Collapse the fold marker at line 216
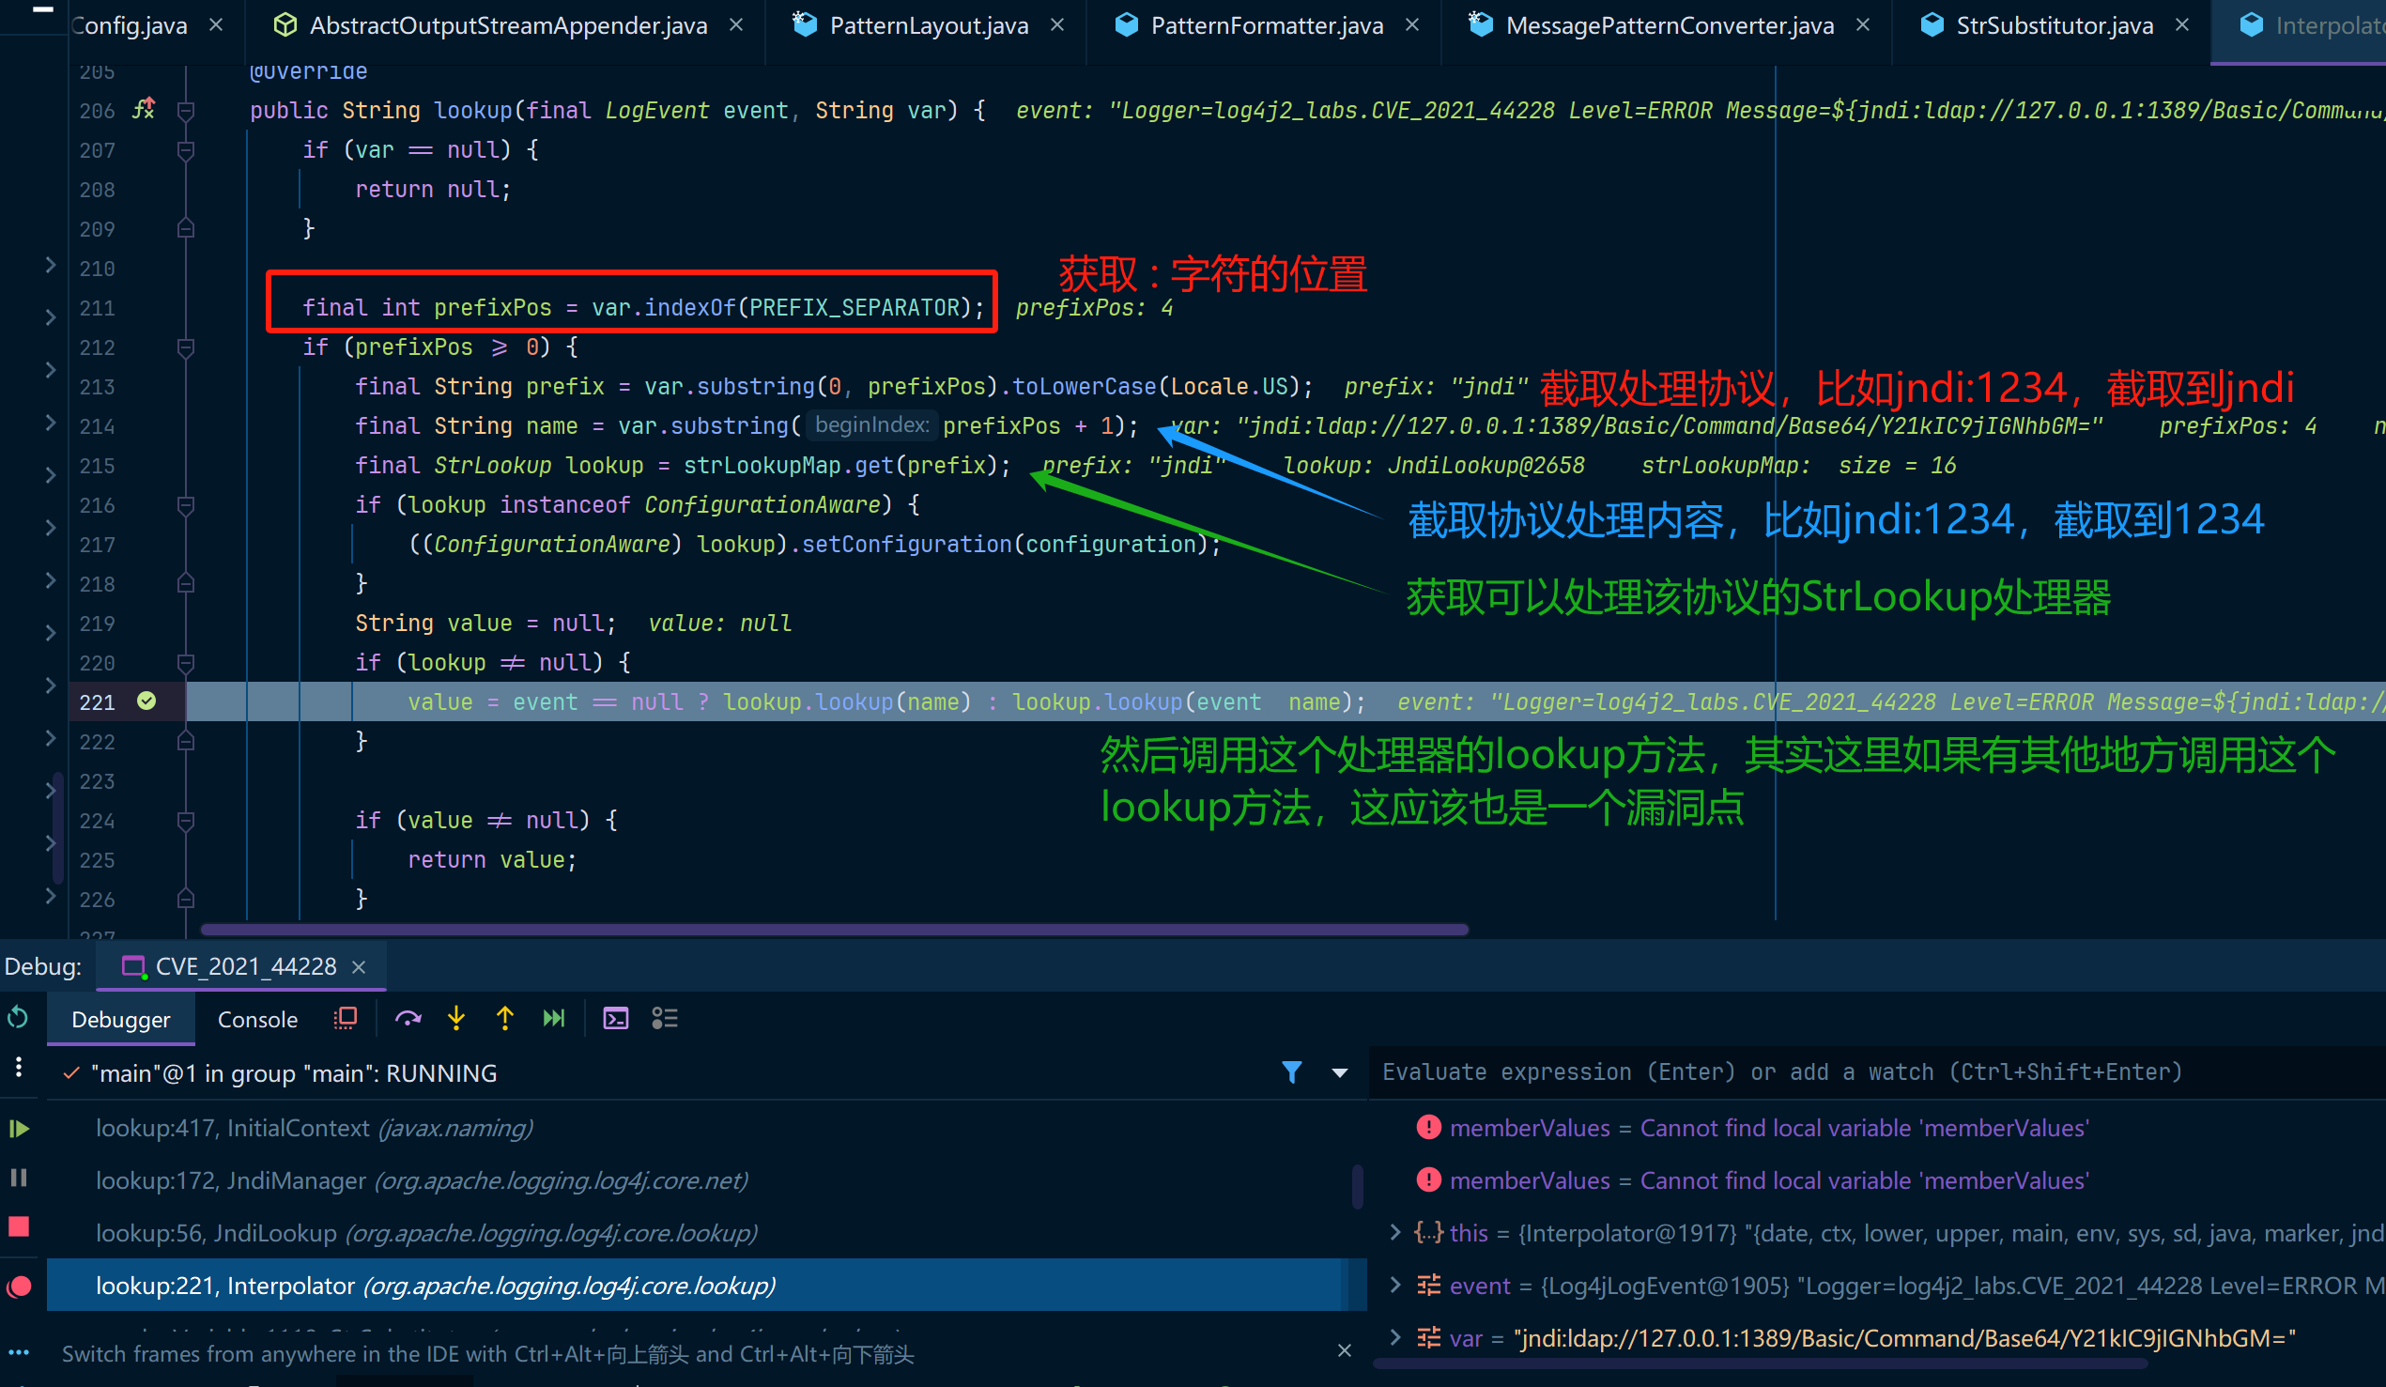This screenshot has height=1387, width=2386. tap(187, 505)
